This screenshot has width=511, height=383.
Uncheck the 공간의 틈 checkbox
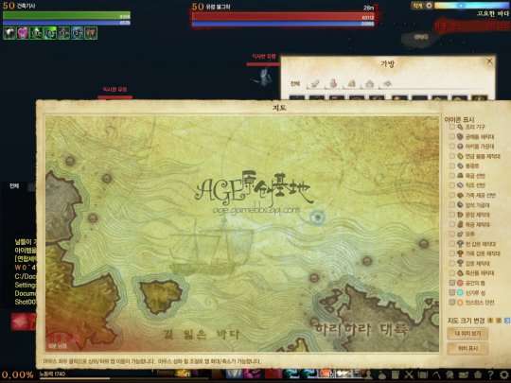451,283
